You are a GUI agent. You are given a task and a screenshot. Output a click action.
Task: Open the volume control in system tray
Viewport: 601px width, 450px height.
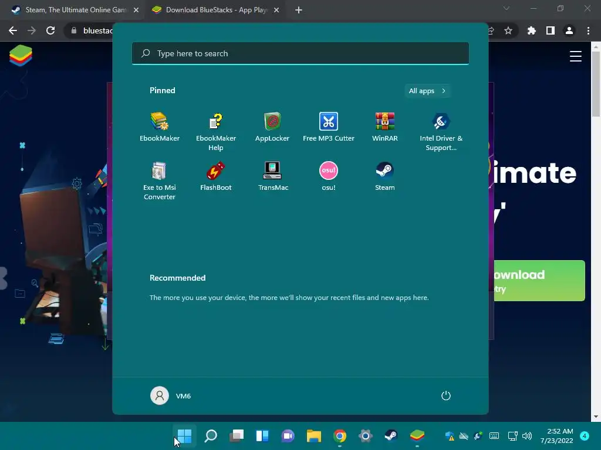527,436
